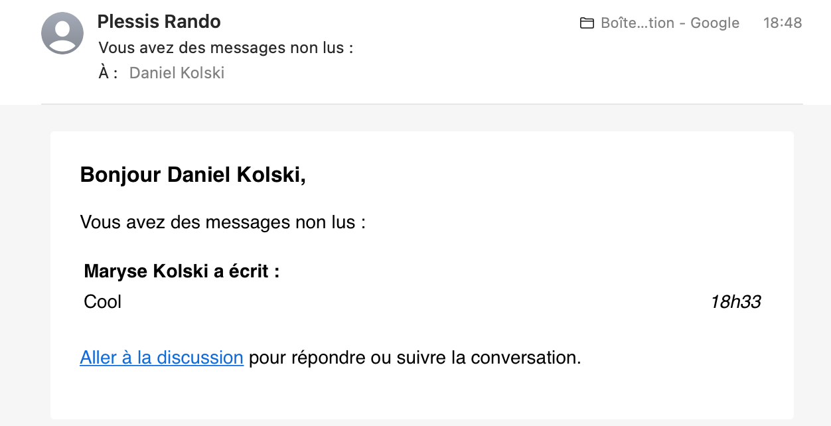831x426 pixels.
Task: Open the "Aller à la discussion" link
Action: (x=161, y=358)
